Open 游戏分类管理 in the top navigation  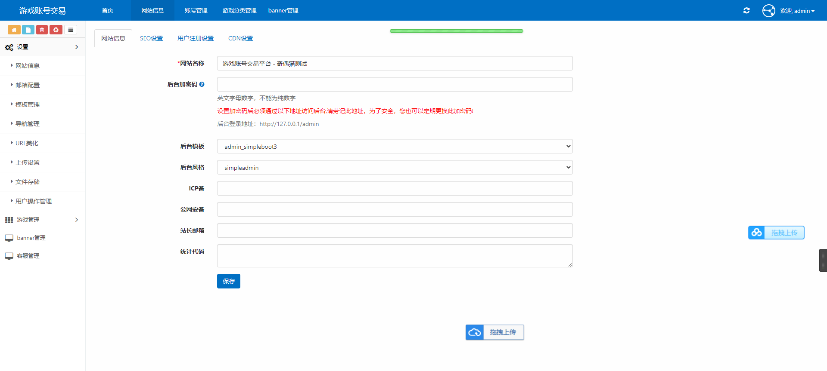click(239, 10)
